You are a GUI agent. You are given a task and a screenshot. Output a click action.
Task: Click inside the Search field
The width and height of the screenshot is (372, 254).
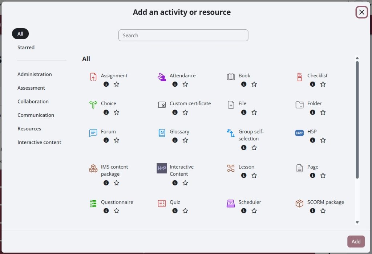(x=183, y=35)
